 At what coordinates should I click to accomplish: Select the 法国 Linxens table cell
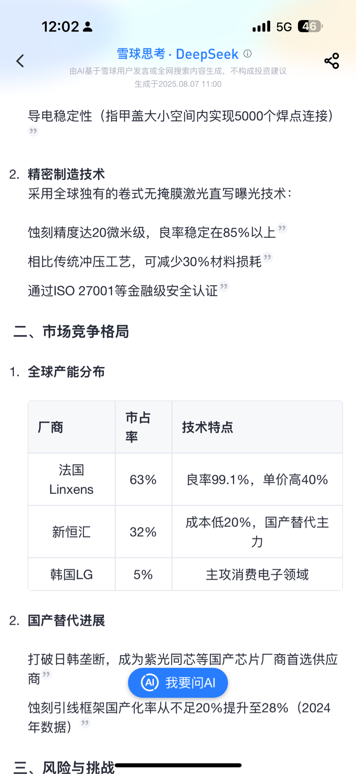pyautogui.click(x=71, y=480)
